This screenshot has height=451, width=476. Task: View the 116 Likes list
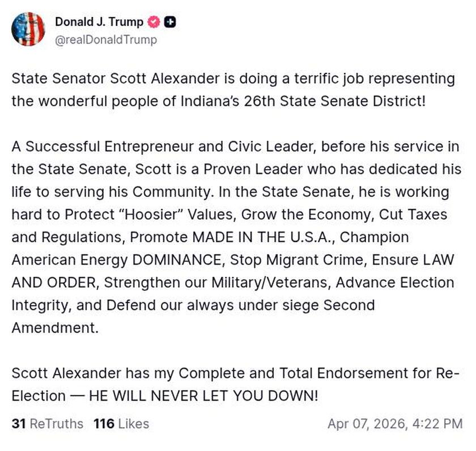[121, 423]
